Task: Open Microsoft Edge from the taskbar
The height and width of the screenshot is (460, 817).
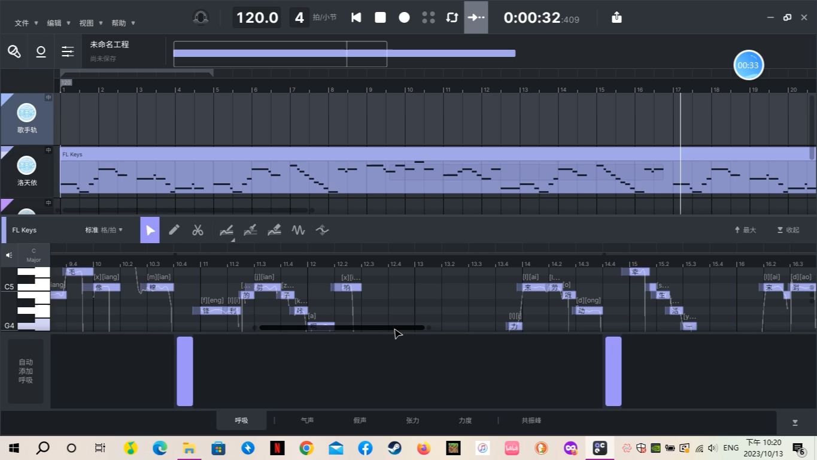Action: pyautogui.click(x=160, y=447)
